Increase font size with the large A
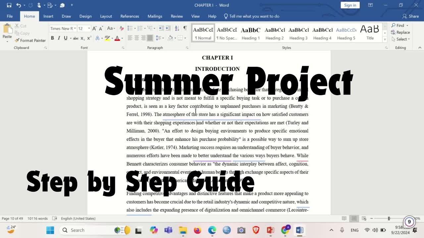Image resolution: width=424 pixels, height=238 pixels. [x=94, y=28]
